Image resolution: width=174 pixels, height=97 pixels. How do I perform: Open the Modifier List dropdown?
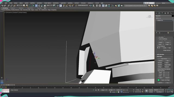coord(164,18)
